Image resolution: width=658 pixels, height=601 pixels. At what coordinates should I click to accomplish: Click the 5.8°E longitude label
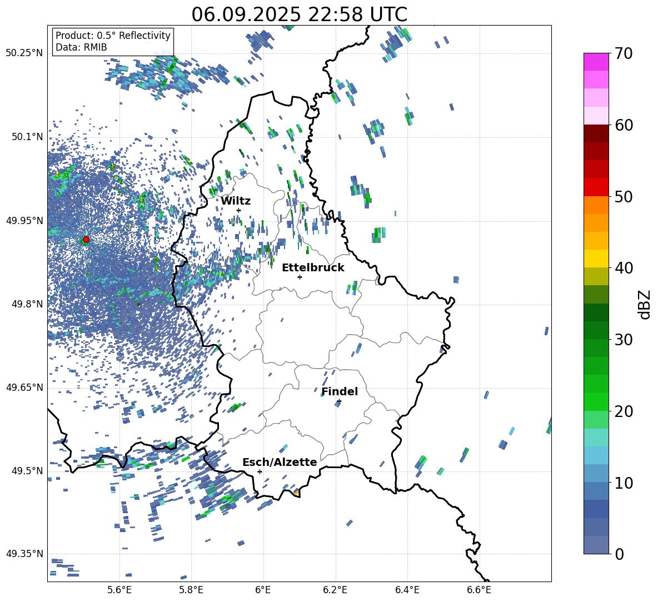(x=191, y=590)
